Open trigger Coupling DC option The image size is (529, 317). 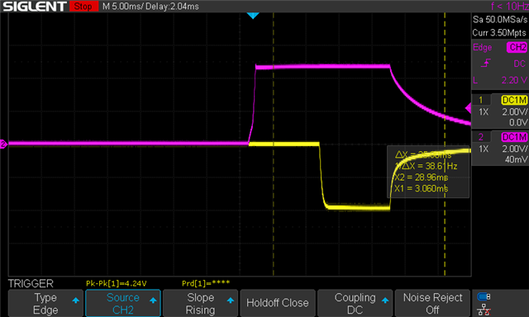pyautogui.click(x=355, y=303)
